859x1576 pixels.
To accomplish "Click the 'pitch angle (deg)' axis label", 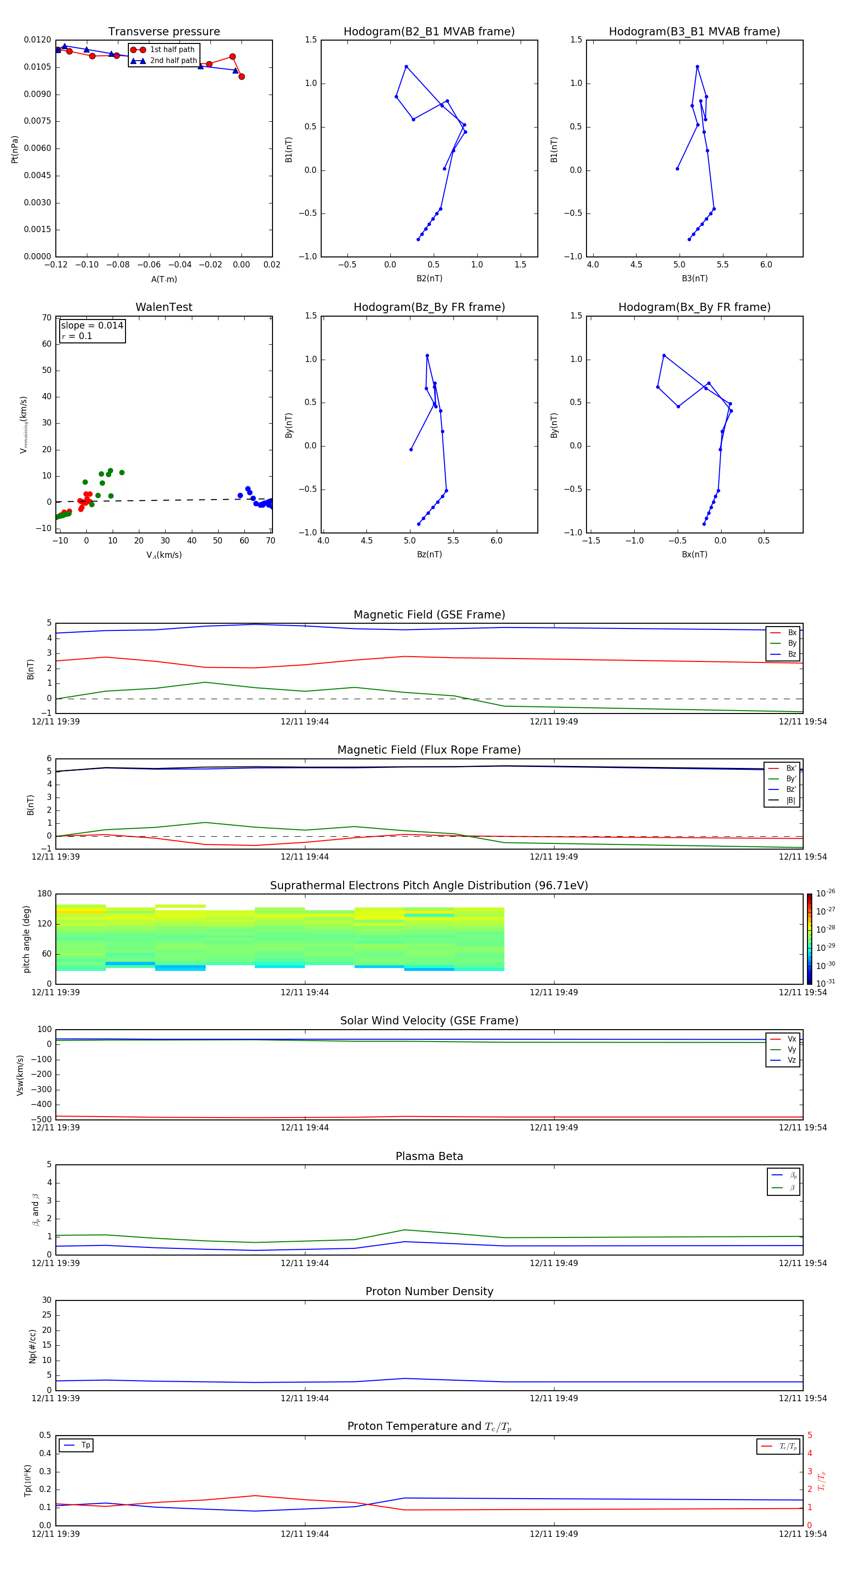I will 26,939.
